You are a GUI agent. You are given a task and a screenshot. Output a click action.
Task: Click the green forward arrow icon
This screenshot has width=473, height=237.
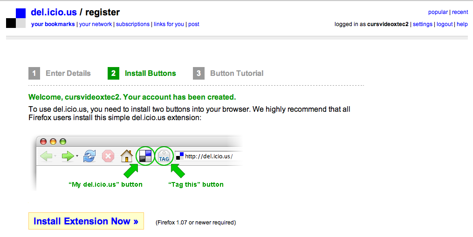coord(68,156)
